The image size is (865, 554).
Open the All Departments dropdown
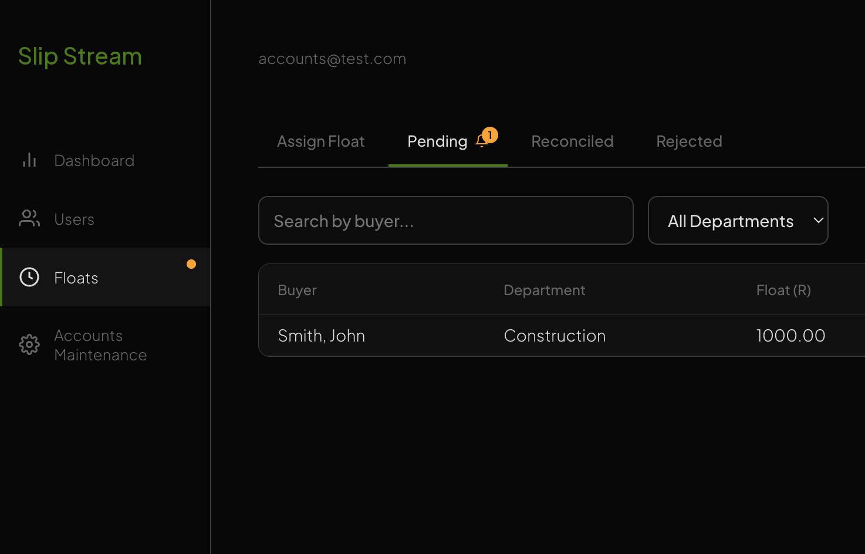[738, 221]
